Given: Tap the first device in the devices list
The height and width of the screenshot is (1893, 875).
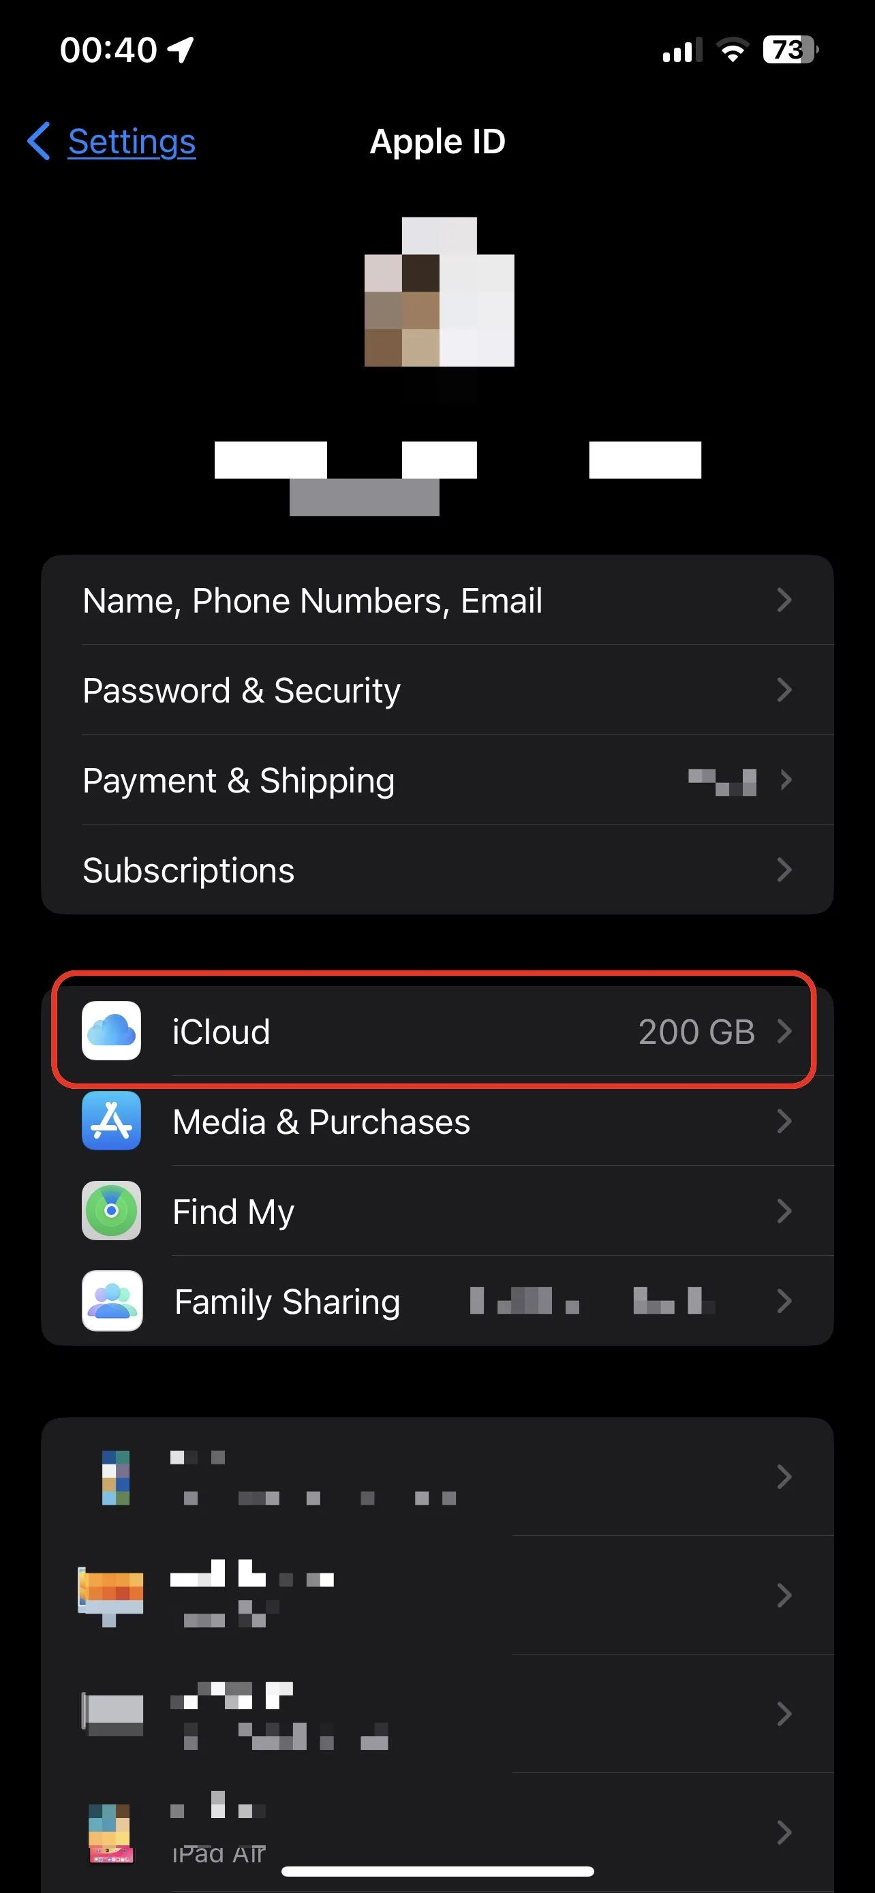Looking at the screenshot, I should pos(437,1477).
